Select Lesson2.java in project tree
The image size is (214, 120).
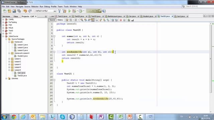pyautogui.click(x=22, y=48)
